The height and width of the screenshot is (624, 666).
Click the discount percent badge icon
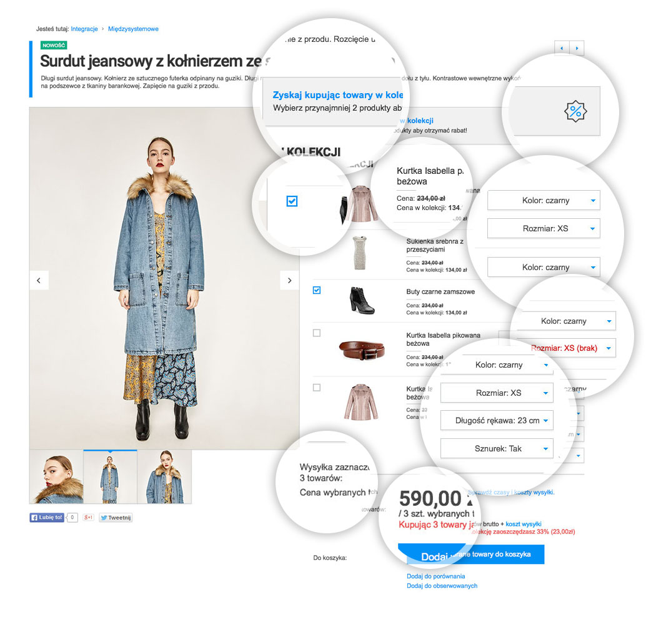[x=575, y=111]
